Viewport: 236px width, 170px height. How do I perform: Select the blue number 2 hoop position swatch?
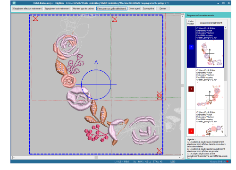191,47
